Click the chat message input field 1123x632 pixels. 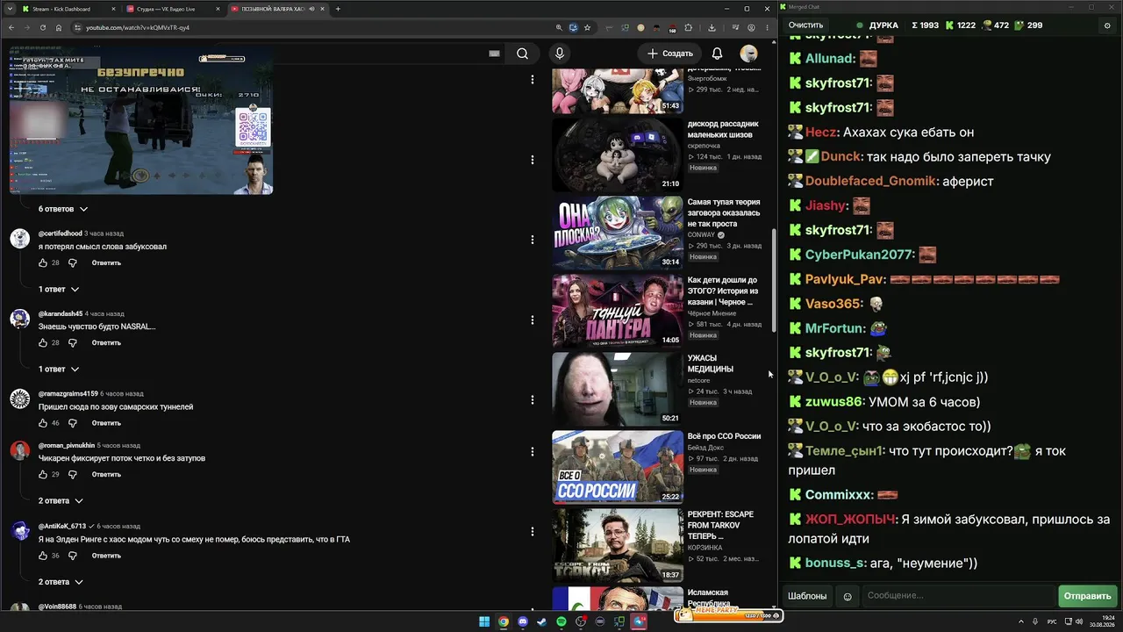click(x=958, y=596)
